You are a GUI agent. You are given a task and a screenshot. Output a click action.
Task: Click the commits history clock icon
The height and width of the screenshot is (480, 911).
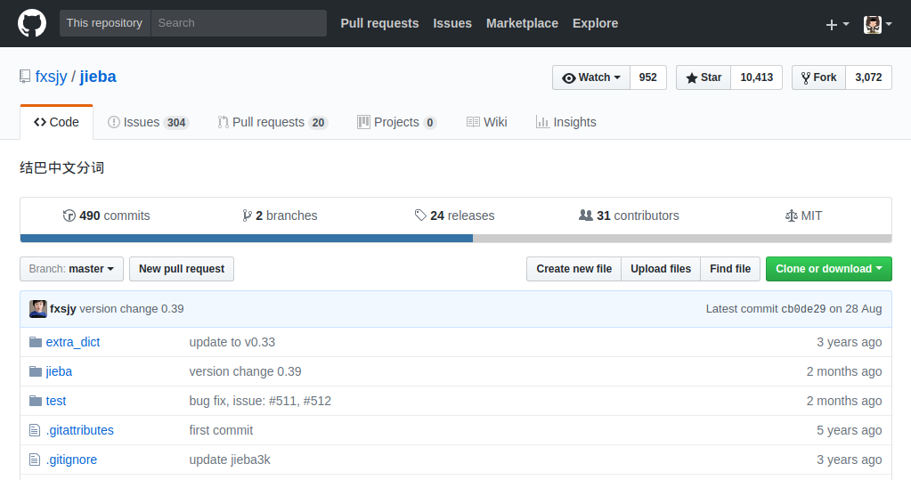click(x=69, y=216)
